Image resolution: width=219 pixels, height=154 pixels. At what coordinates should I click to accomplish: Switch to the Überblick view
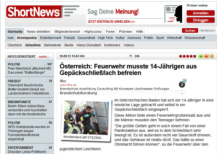(x=15, y=45)
